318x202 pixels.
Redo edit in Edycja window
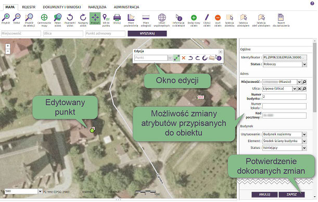198,58
